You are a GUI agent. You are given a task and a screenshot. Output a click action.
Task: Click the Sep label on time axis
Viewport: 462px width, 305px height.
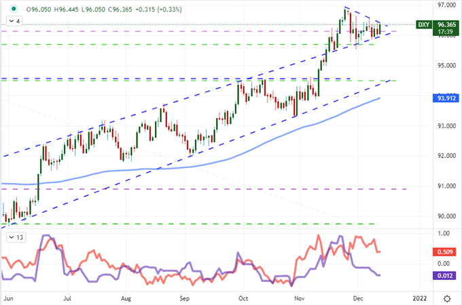[x=184, y=298]
